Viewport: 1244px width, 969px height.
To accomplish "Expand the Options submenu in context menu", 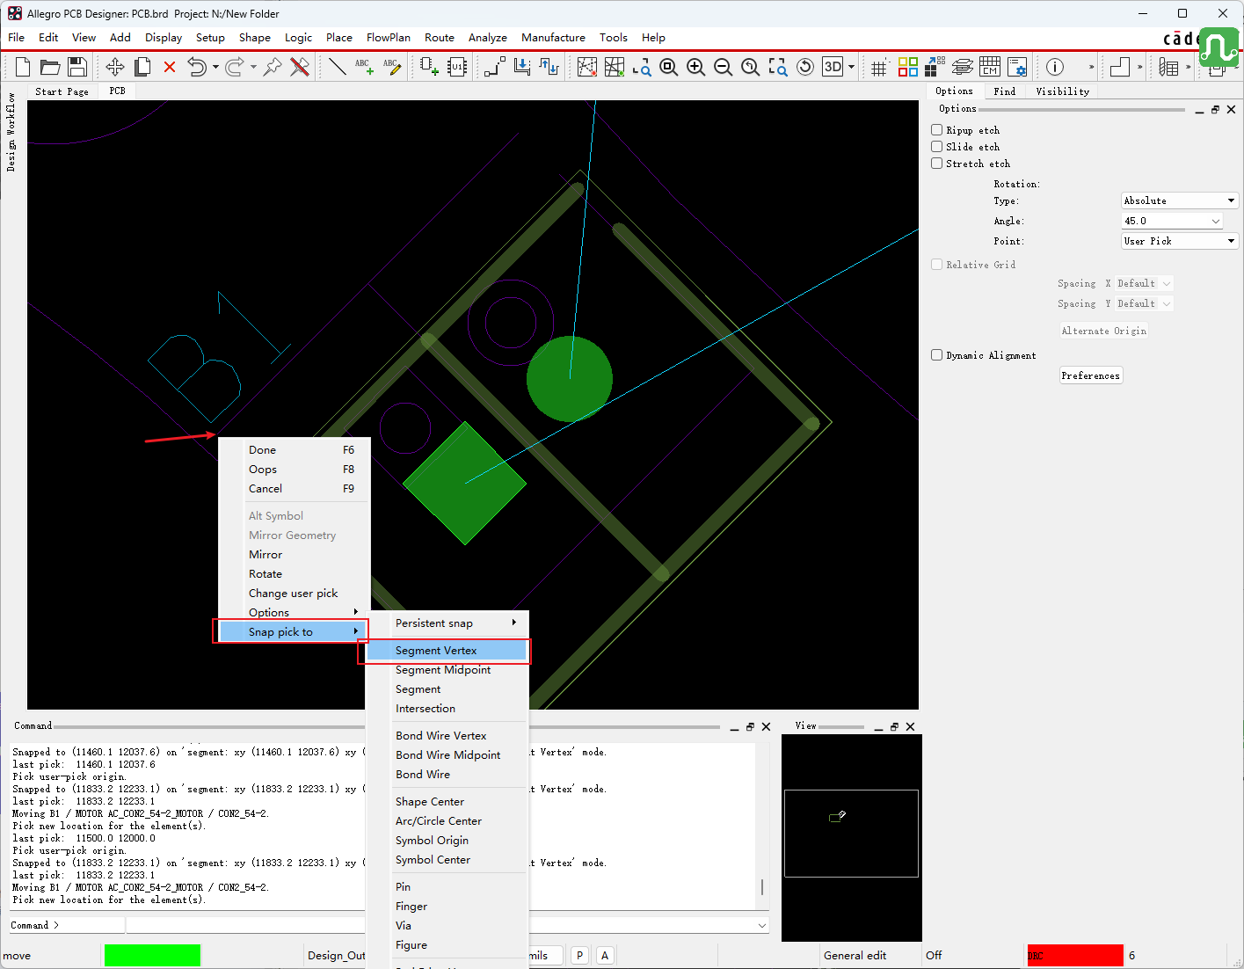I will pyautogui.click(x=294, y=613).
